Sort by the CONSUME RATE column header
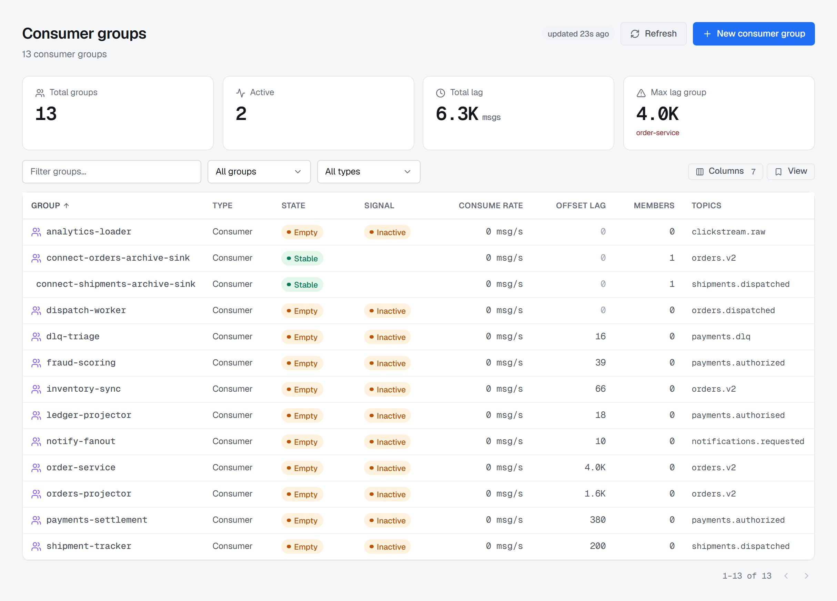This screenshot has height=601, width=837. (491, 206)
